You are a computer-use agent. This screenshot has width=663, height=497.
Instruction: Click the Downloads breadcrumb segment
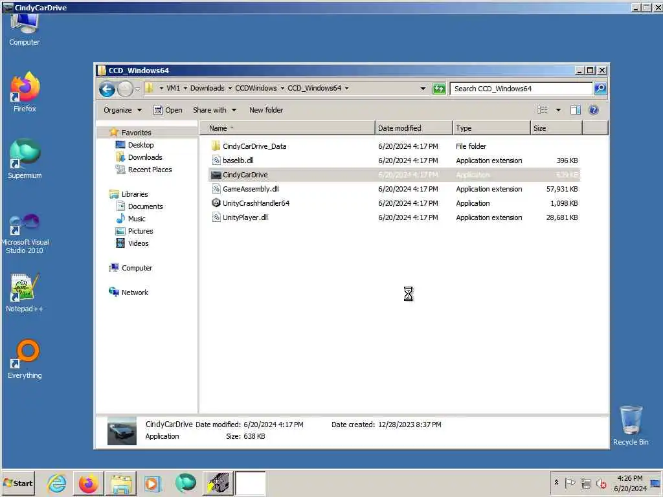pos(207,88)
